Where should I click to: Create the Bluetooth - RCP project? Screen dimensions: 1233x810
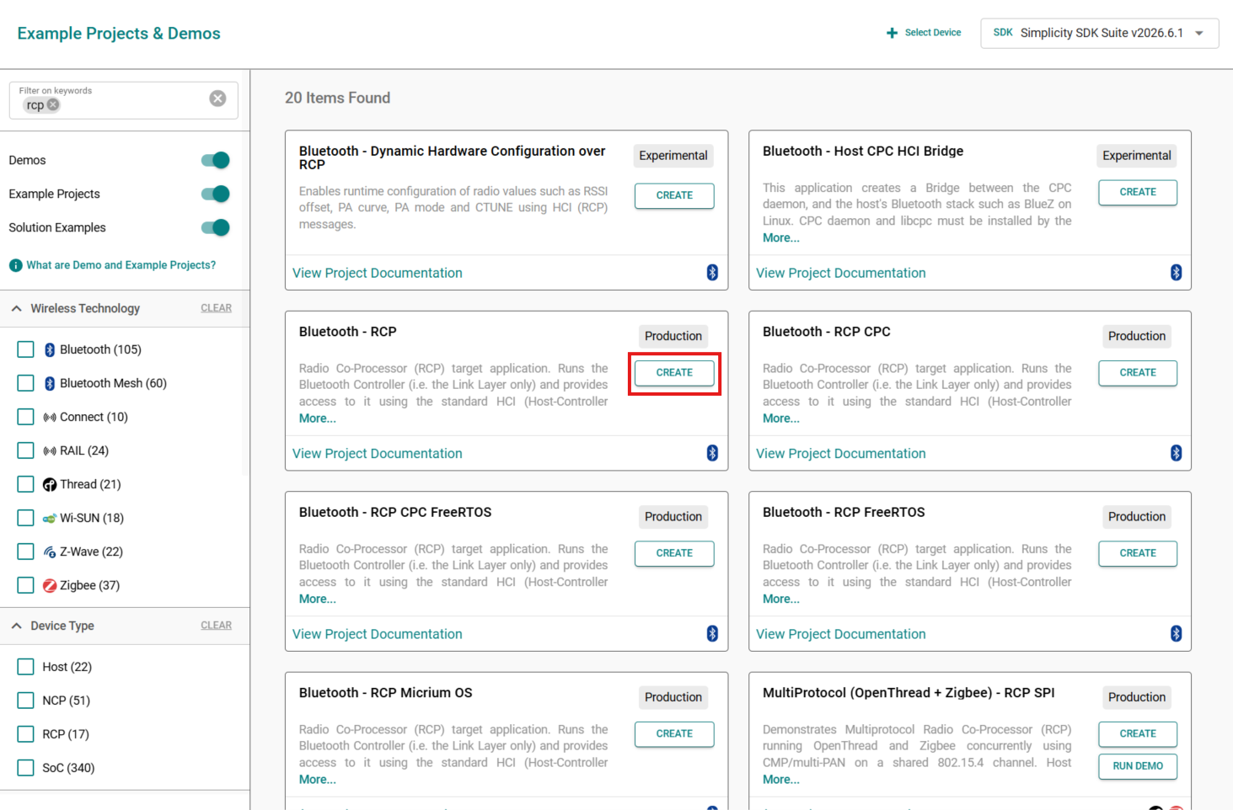point(674,372)
